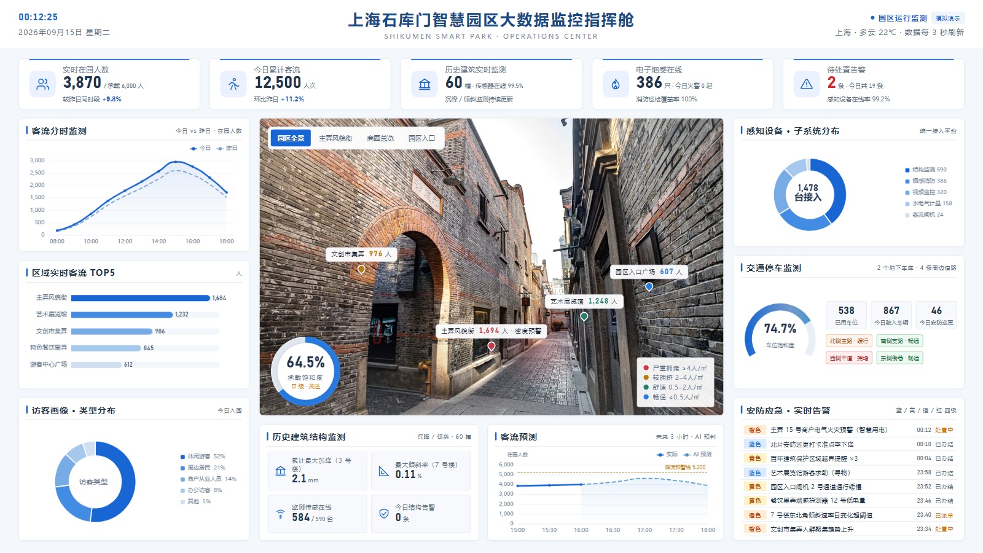
Task: Click the 模拟演示 badge button
Action: click(x=948, y=18)
